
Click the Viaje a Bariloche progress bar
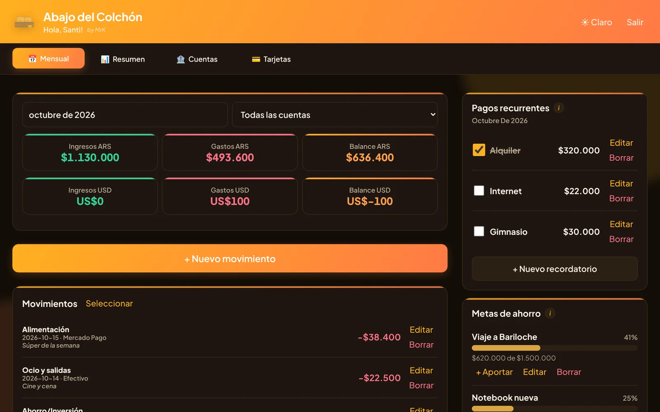click(x=555, y=348)
